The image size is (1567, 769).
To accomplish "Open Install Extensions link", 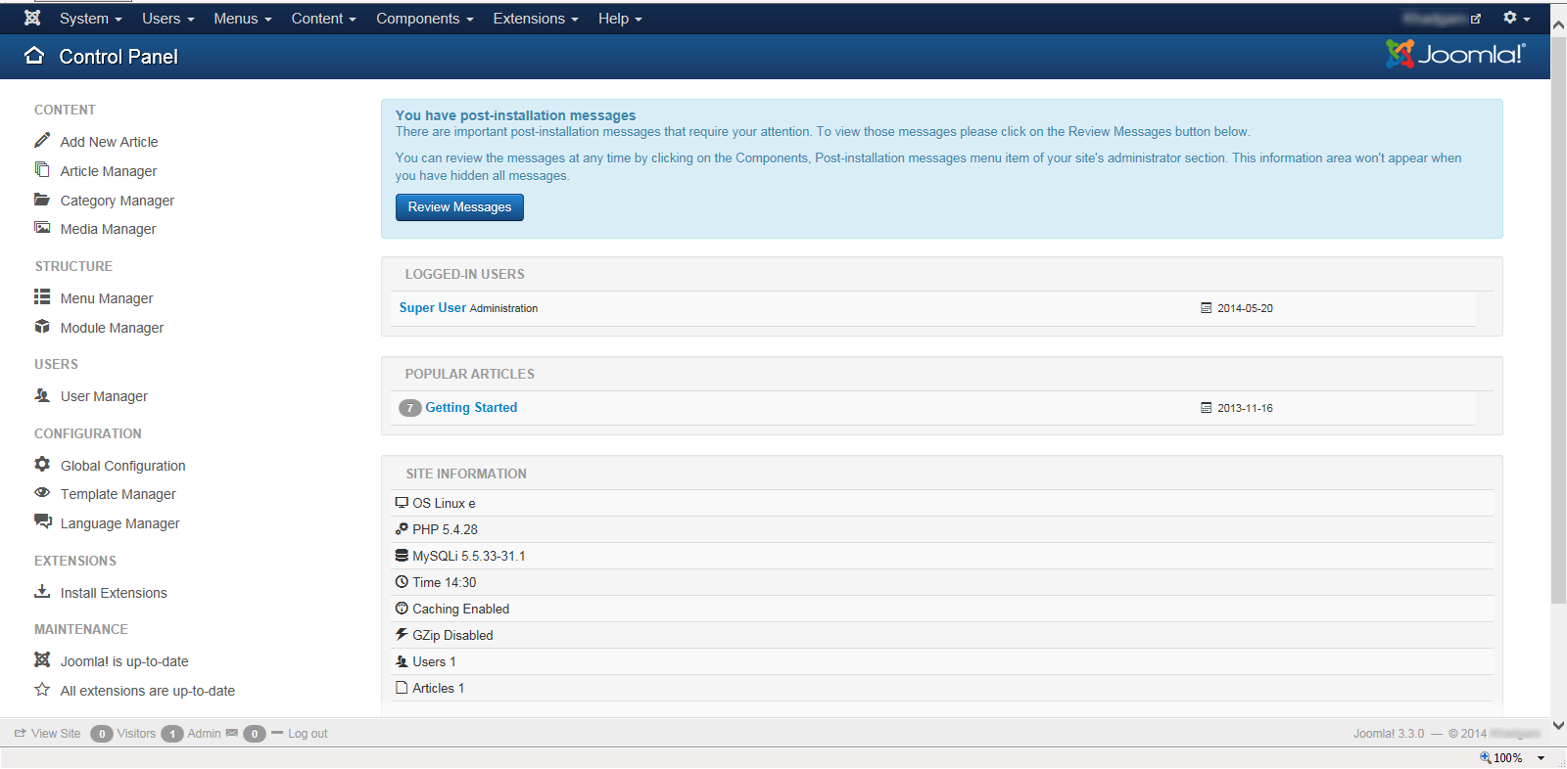I will tap(114, 593).
